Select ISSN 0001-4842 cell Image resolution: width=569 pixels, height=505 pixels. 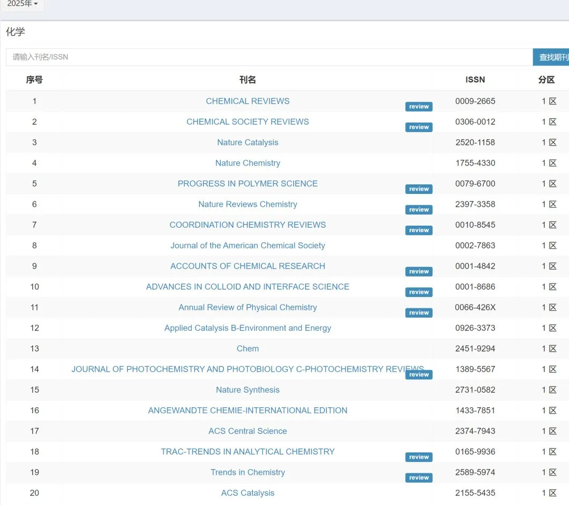[x=475, y=266]
